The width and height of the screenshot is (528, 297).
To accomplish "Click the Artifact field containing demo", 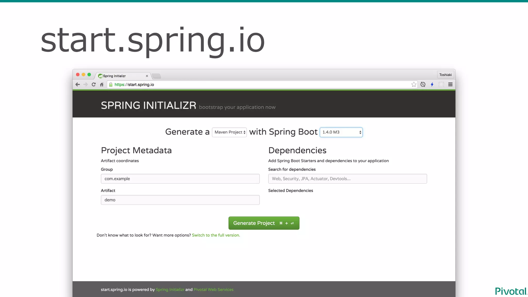I will click(x=180, y=200).
